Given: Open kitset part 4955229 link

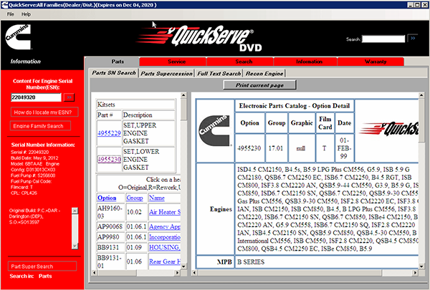Looking at the screenshot, I should click(109, 133).
